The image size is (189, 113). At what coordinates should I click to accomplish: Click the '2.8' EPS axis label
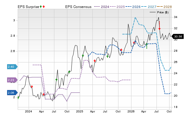pyautogui.click(x=13, y=36)
